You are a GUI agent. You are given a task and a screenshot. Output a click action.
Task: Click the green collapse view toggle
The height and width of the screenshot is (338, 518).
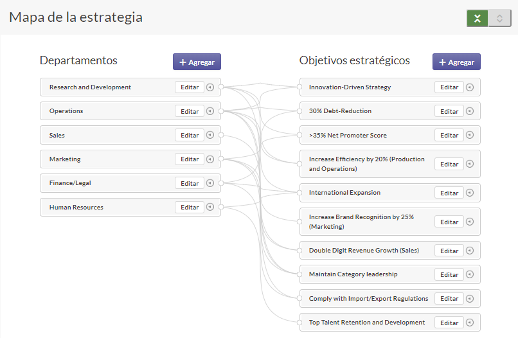coord(477,19)
